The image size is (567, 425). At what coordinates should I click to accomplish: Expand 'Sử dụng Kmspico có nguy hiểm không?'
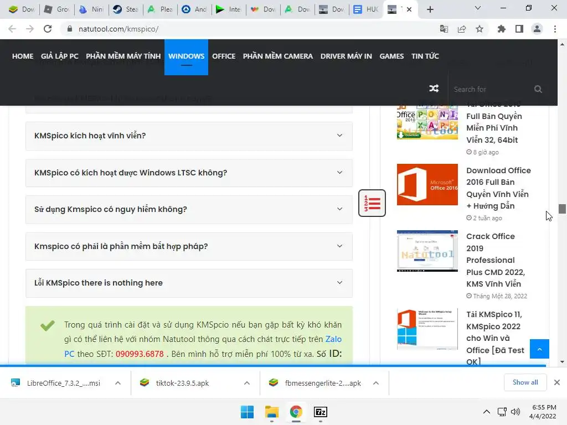click(x=189, y=209)
